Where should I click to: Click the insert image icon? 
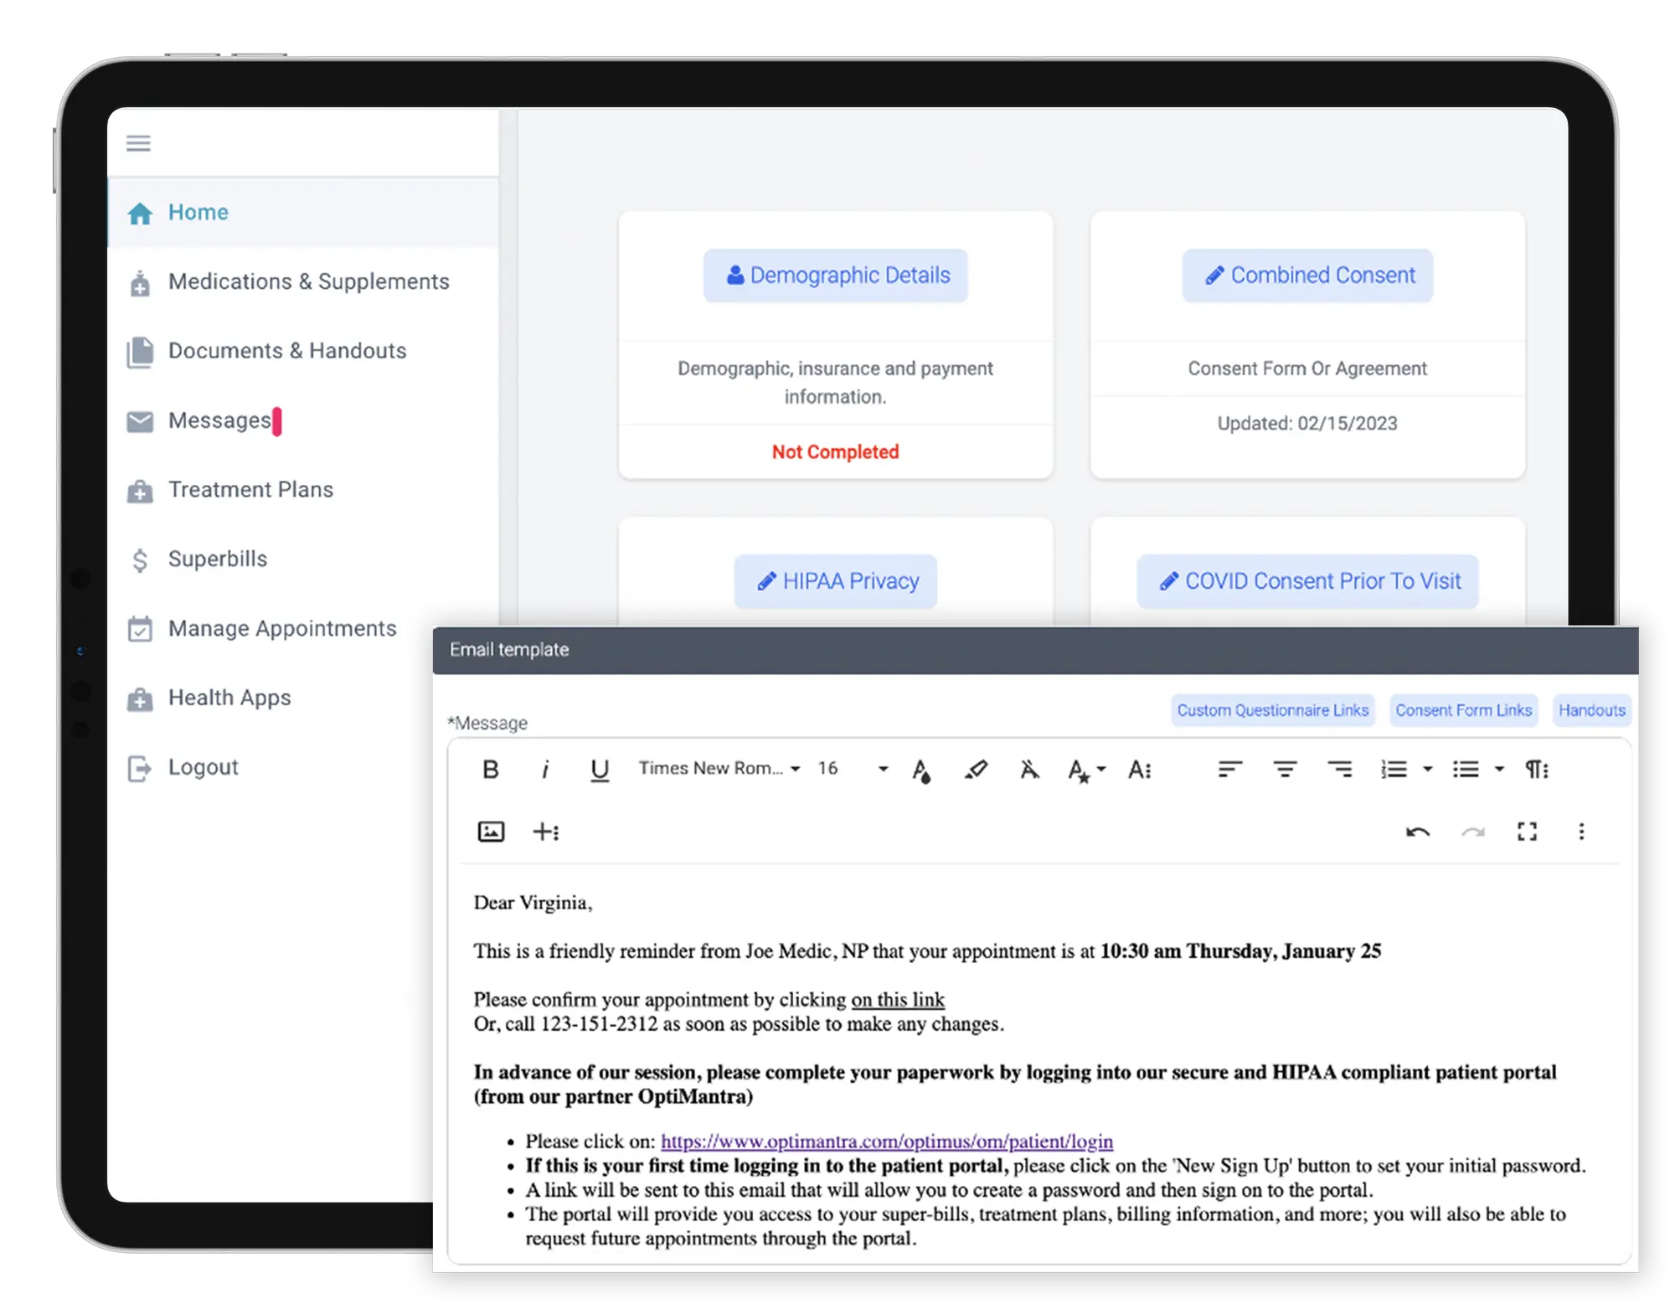[x=491, y=832]
